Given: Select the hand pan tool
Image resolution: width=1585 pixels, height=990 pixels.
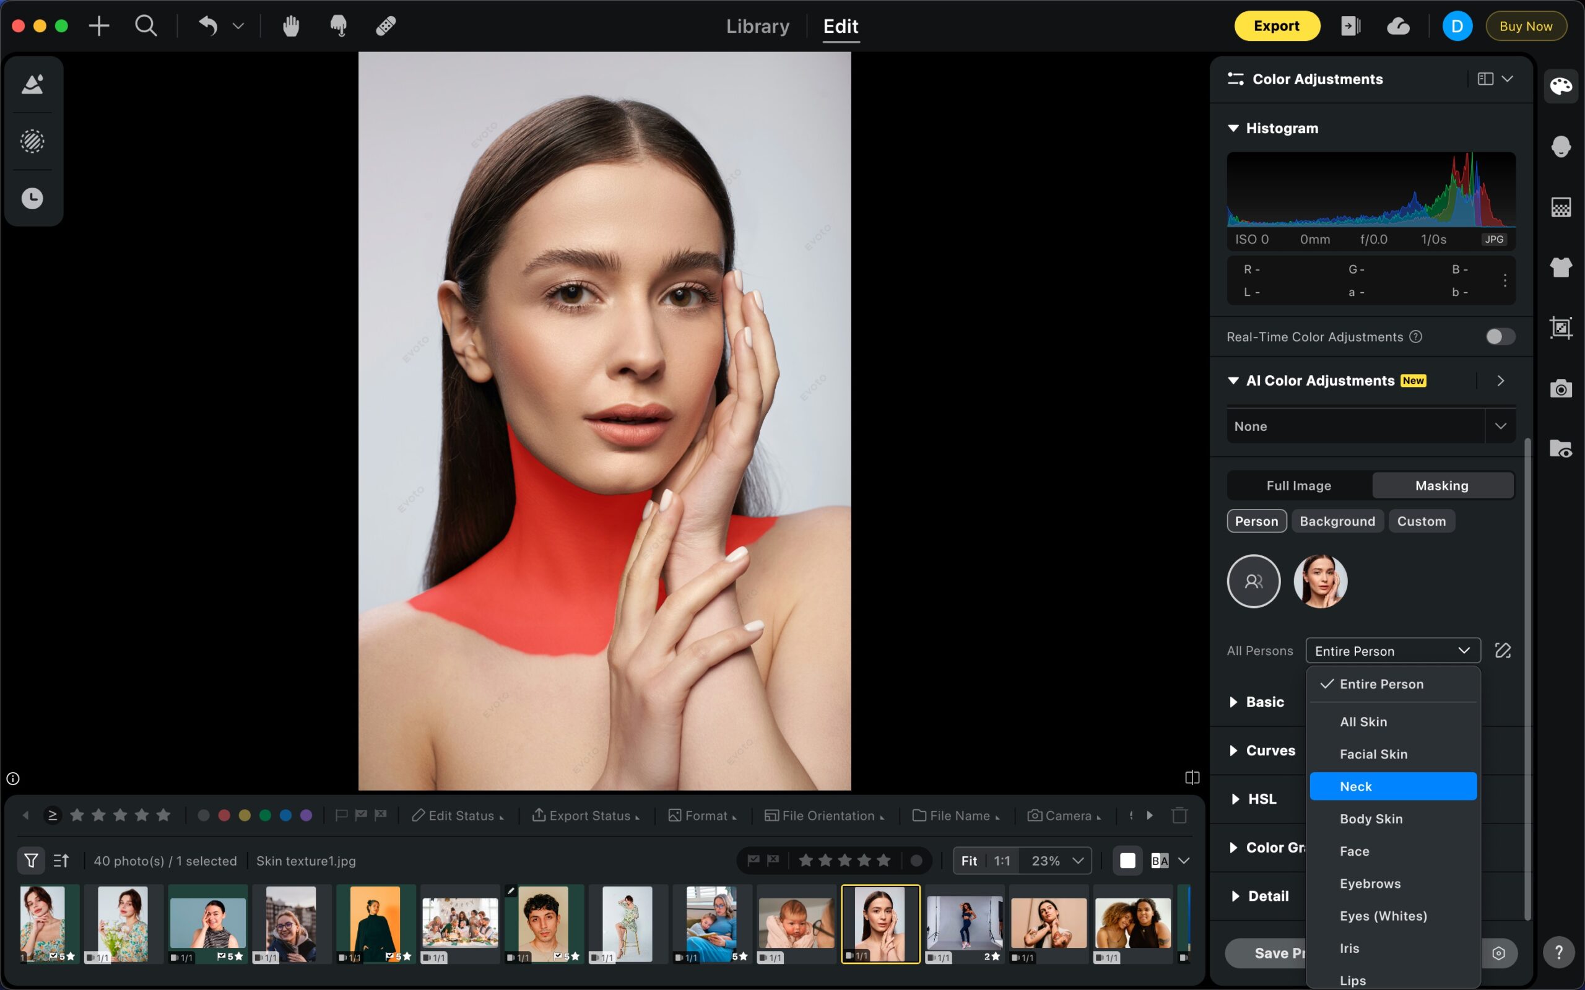Looking at the screenshot, I should (x=290, y=26).
